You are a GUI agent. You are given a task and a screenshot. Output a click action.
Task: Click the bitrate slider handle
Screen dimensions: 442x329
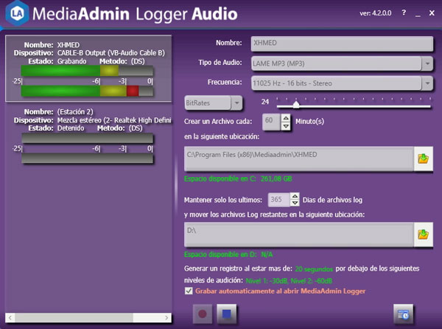click(x=295, y=104)
